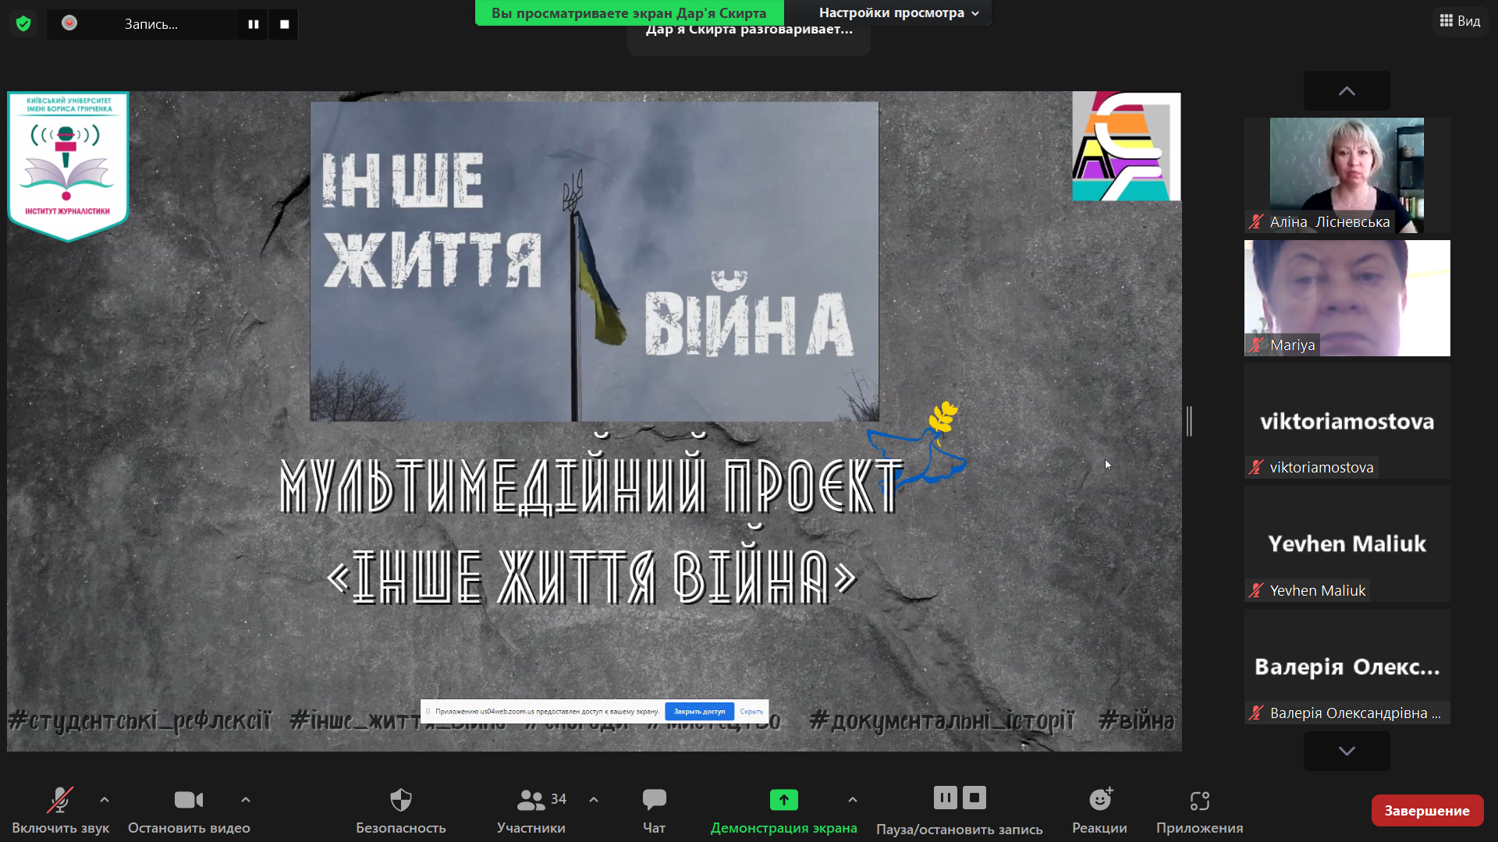
Task: Click the green encryption shield icon
Action: tap(23, 24)
